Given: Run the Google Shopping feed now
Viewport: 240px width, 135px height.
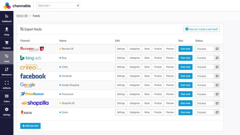Looking at the screenshot, I should click(x=185, y=85).
